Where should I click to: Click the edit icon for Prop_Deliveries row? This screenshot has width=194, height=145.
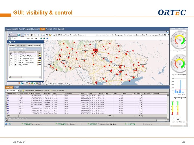pyautogui.click(x=38, y=65)
